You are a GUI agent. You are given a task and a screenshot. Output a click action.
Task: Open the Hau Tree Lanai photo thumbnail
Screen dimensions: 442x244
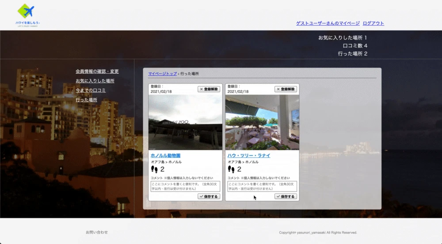click(262, 122)
